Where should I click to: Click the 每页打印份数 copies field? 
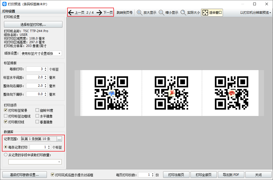pos(144,175)
